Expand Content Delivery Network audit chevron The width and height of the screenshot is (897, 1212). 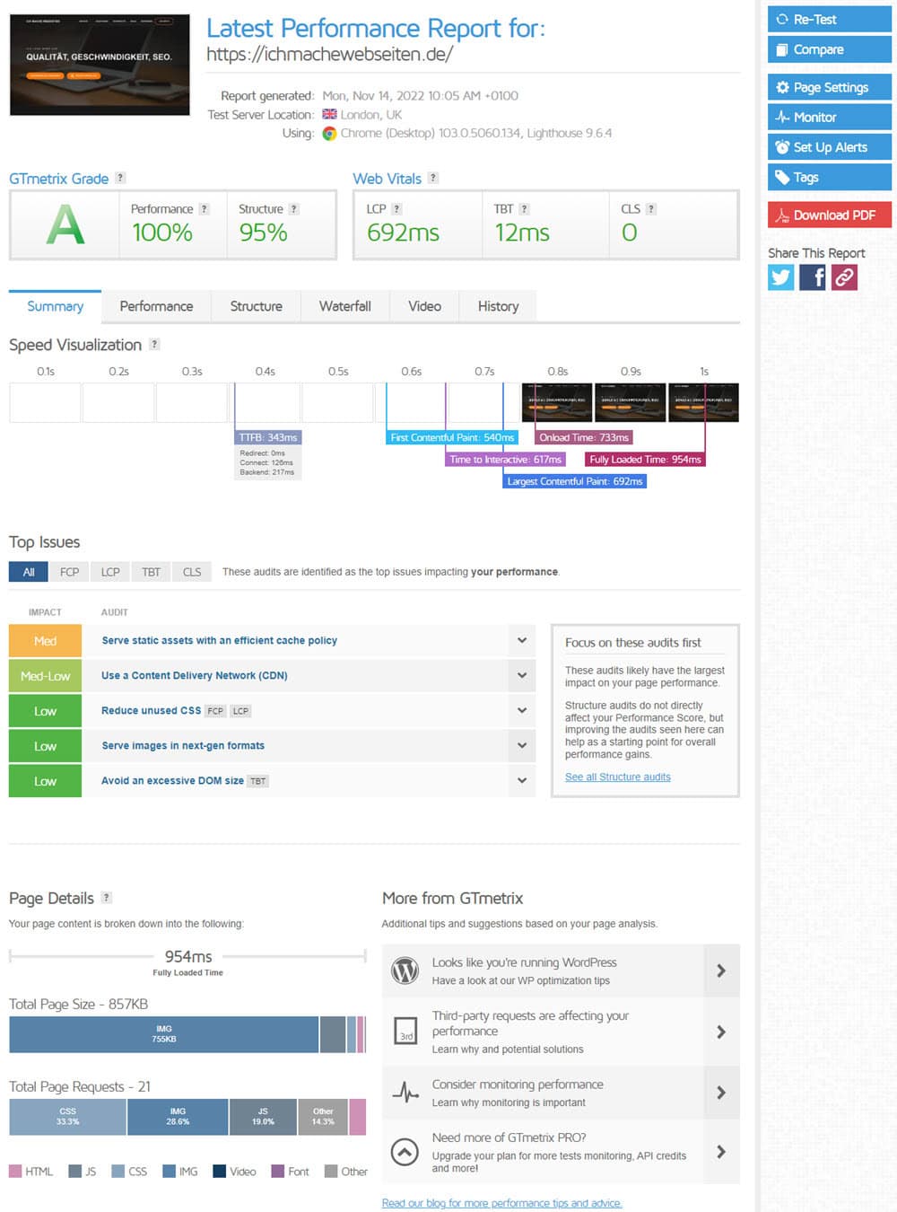pos(521,675)
